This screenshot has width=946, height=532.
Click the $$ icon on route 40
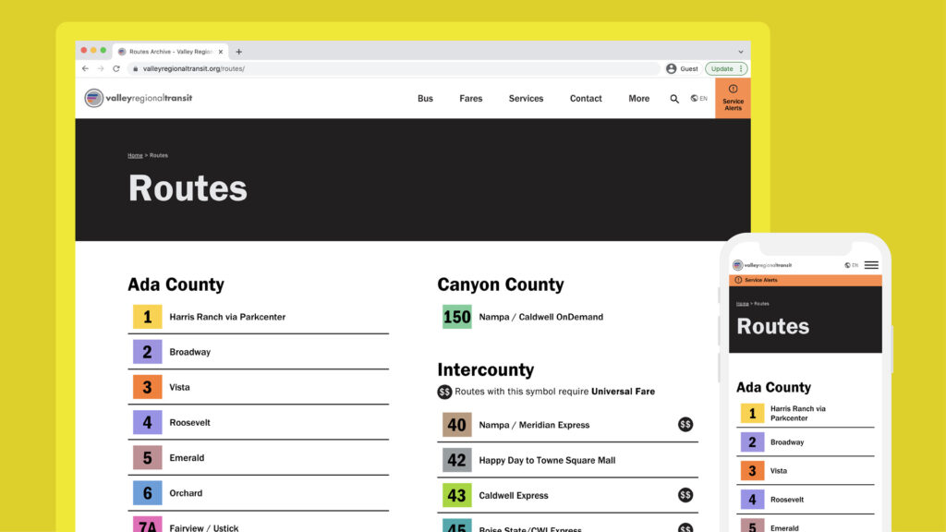click(685, 425)
